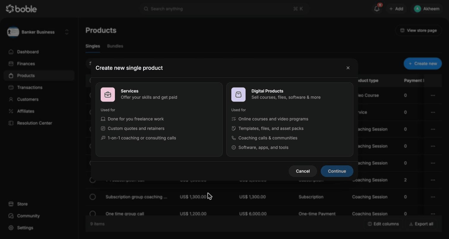This screenshot has height=239, width=449.
Task: Click the US$ 6,000.00 price cell
Action: pyautogui.click(x=253, y=213)
